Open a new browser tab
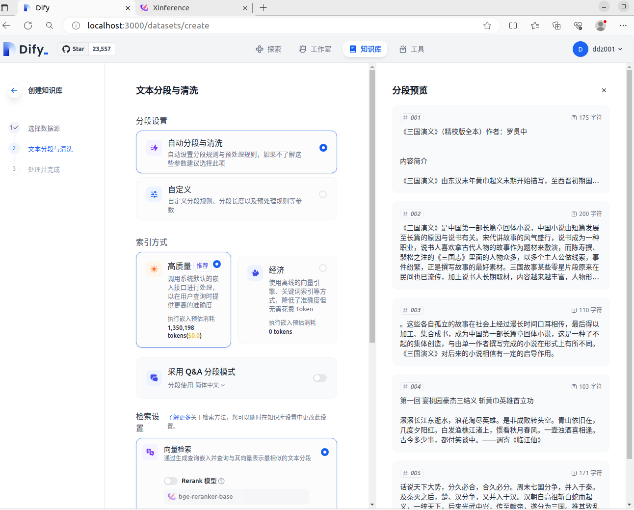The image size is (634, 510). 264,8
